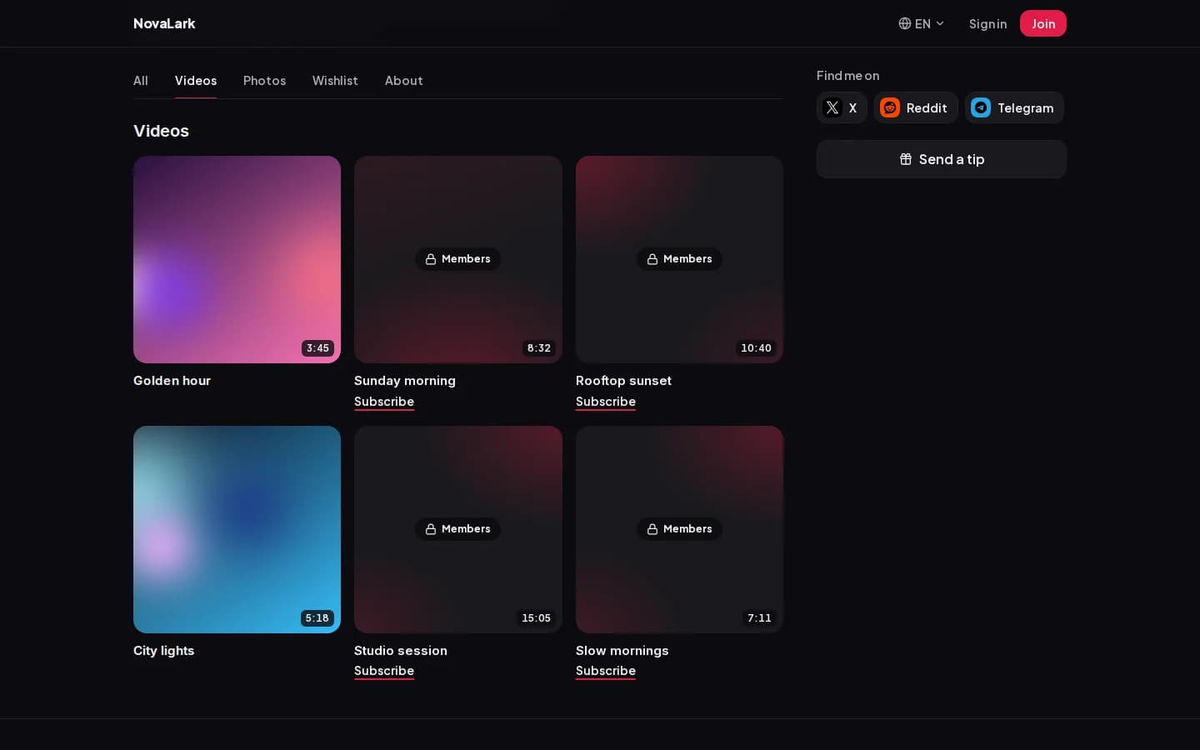Click the gift icon on Send a tip
The width and height of the screenshot is (1200, 750).
click(906, 159)
